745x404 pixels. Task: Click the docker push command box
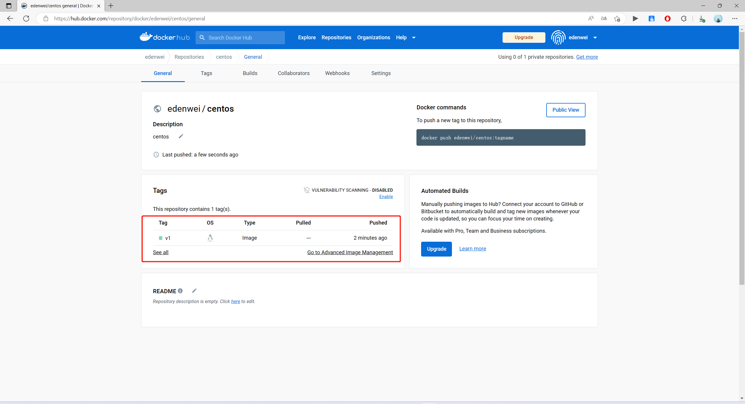point(501,138)
